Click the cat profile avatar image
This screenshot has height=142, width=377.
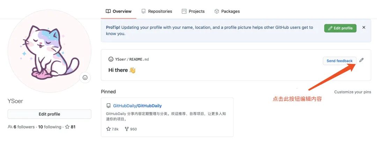[49, 51]
